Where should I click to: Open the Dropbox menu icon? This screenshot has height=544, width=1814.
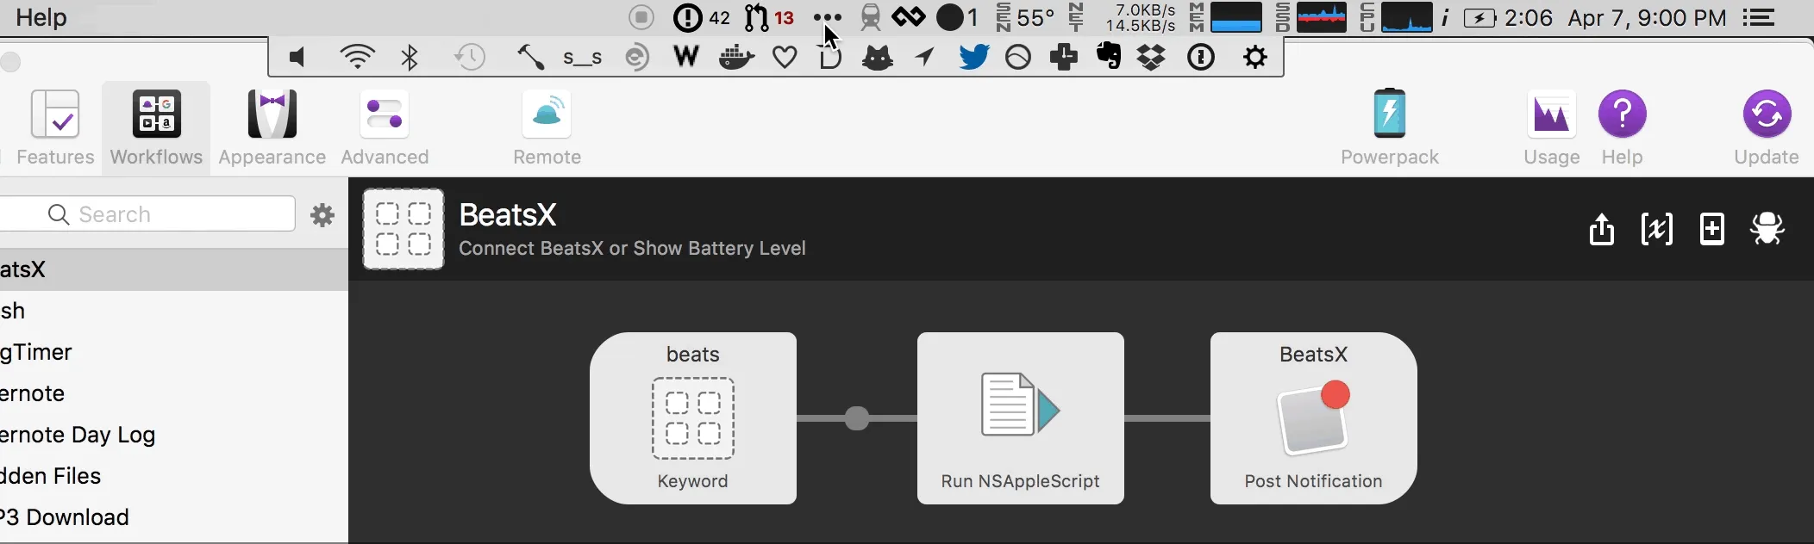[1151, 58]
